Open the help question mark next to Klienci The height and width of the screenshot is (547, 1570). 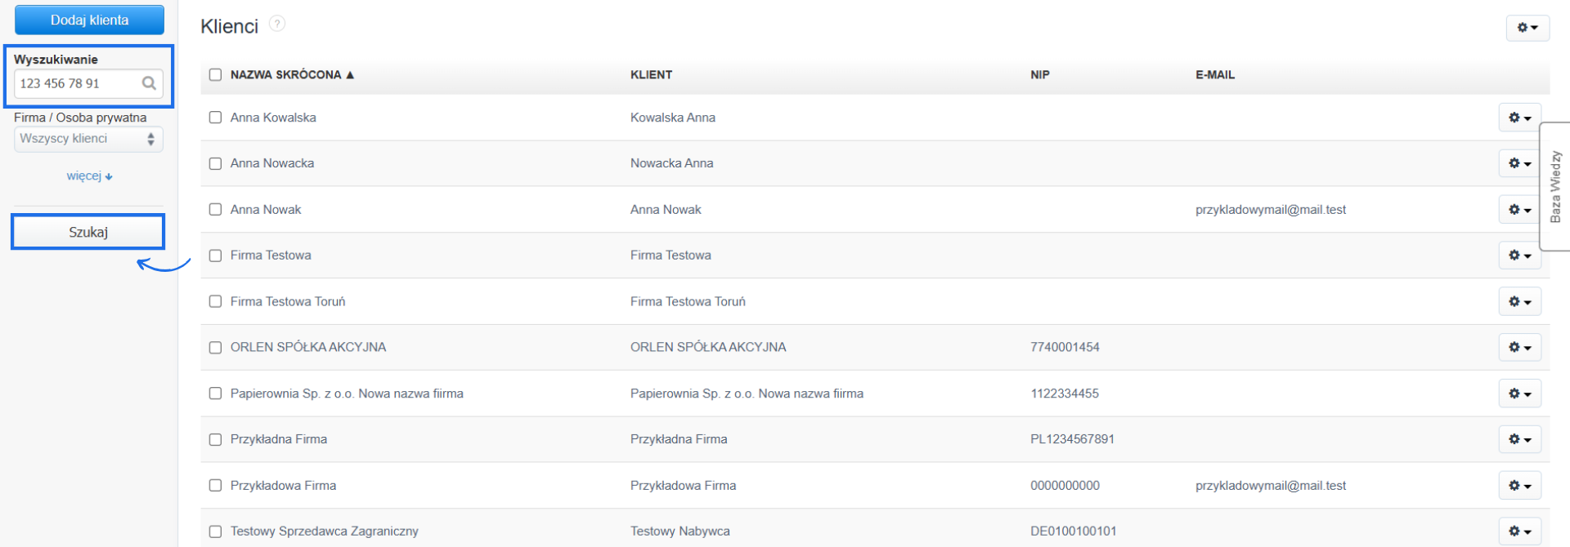pos(277,24)
